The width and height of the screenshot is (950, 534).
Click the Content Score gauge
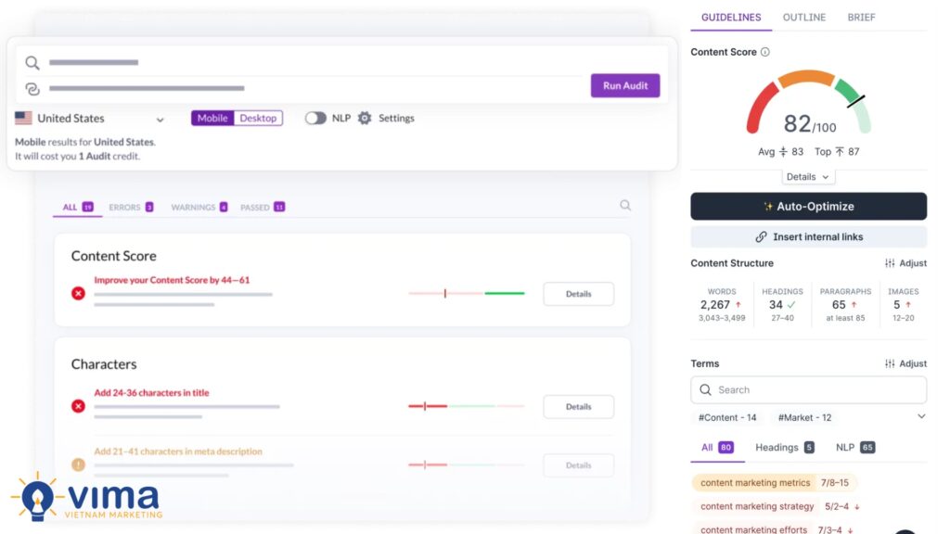(808, 103)
